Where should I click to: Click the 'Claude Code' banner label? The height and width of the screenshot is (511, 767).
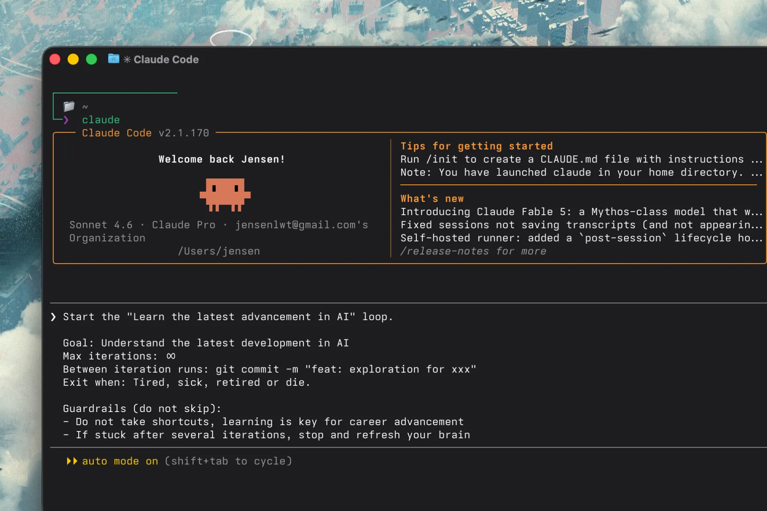pyautogui.click(x=117, y=133)
